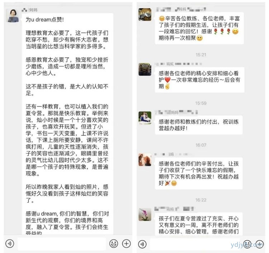Select the message '孩子们在夏令营渡过了充实'
Viewport: 269px width, 253px height.
pyautogui.click(x=199, y=224)
